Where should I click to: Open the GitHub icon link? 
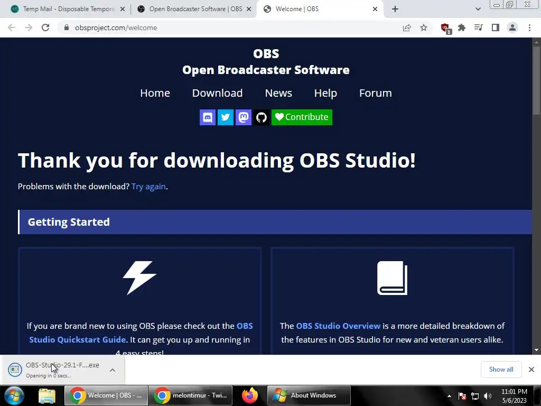coord(261,117)
